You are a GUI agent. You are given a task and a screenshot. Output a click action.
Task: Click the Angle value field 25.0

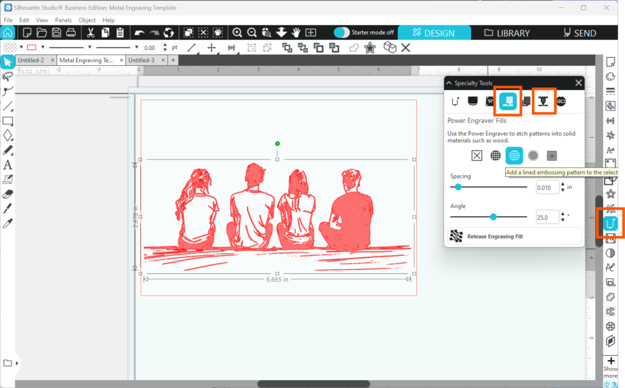click(x=547, y=217)
